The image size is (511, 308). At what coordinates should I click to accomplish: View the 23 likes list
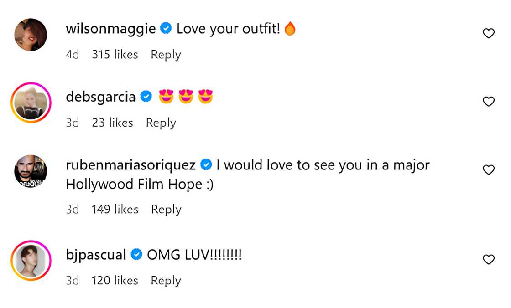112,123
